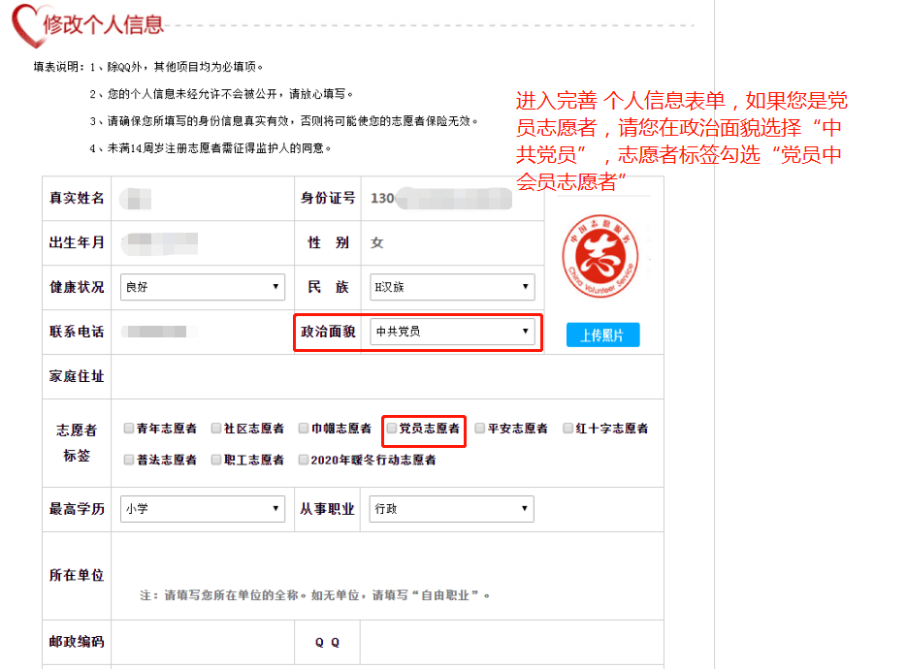Expand the 最高学历 dropdown showing 小学
This screenshot has height=669, width=907.
[x=202, y=509]
